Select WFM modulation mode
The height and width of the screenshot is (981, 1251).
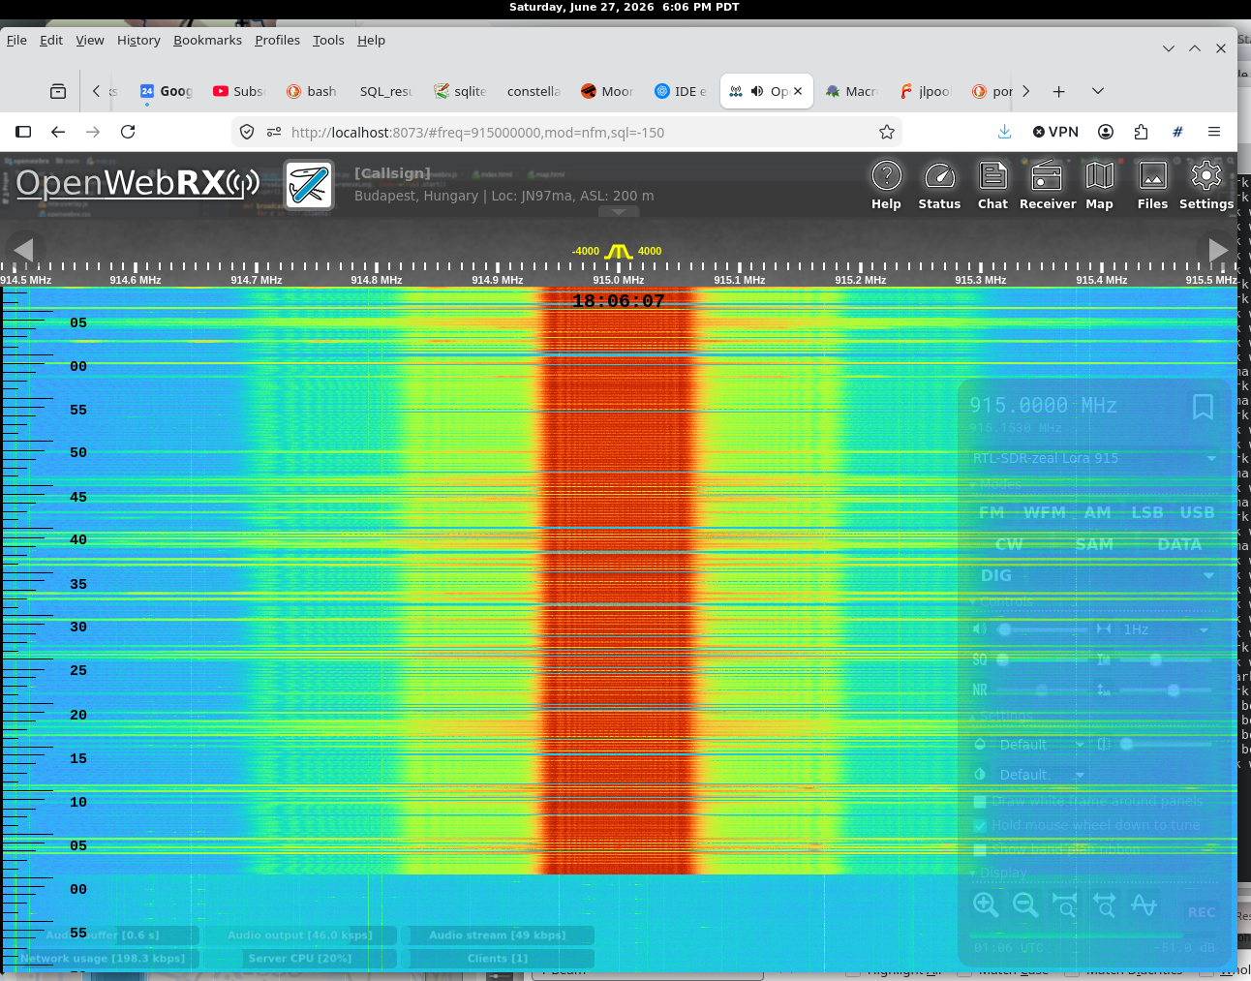1045,512
